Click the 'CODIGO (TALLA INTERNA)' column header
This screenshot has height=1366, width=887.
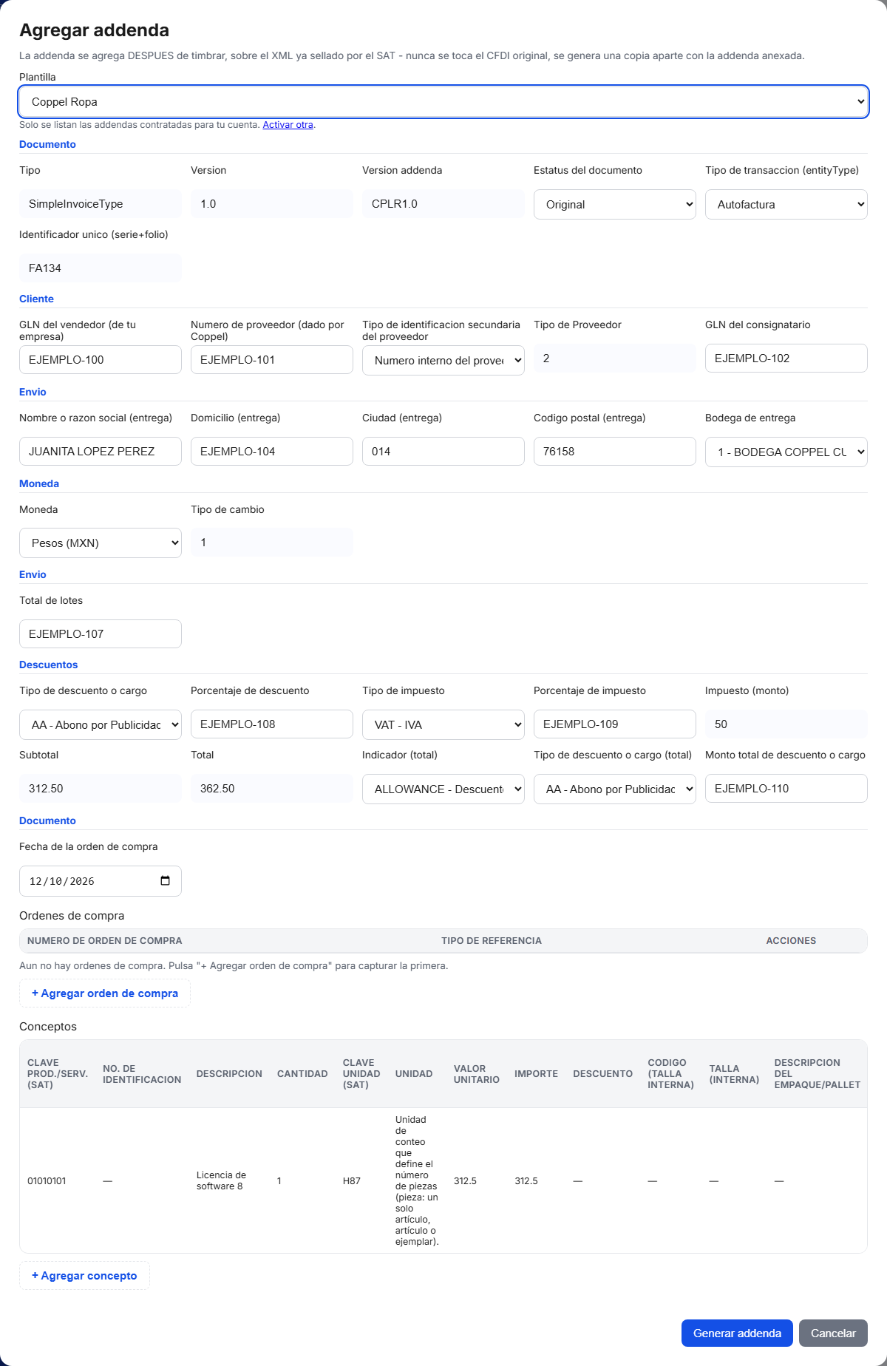point(671,1074)
